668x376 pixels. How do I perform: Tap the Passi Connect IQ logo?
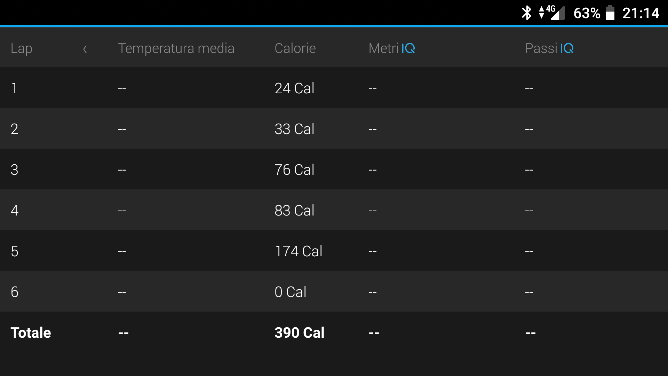(567, 48)
